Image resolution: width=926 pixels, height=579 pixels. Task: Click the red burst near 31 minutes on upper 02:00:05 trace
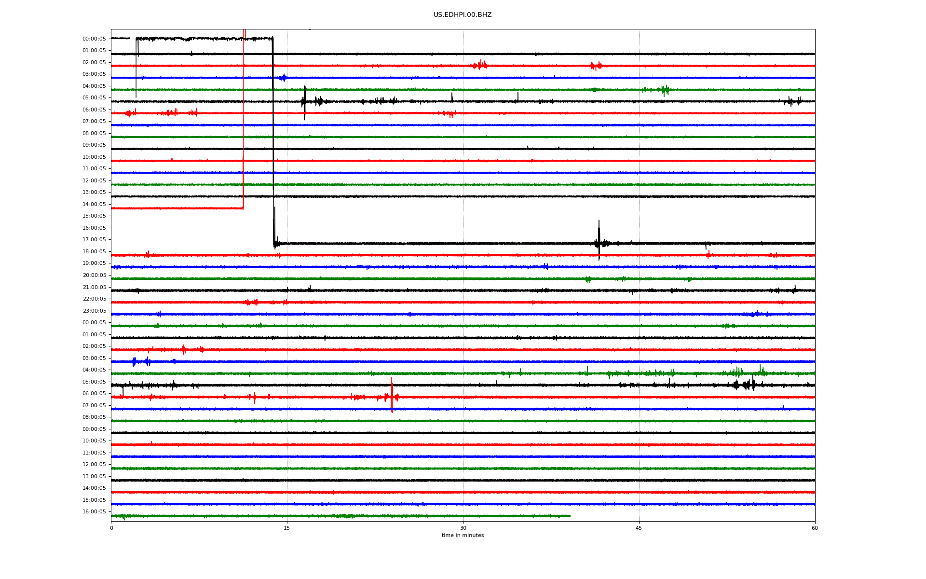480,65
